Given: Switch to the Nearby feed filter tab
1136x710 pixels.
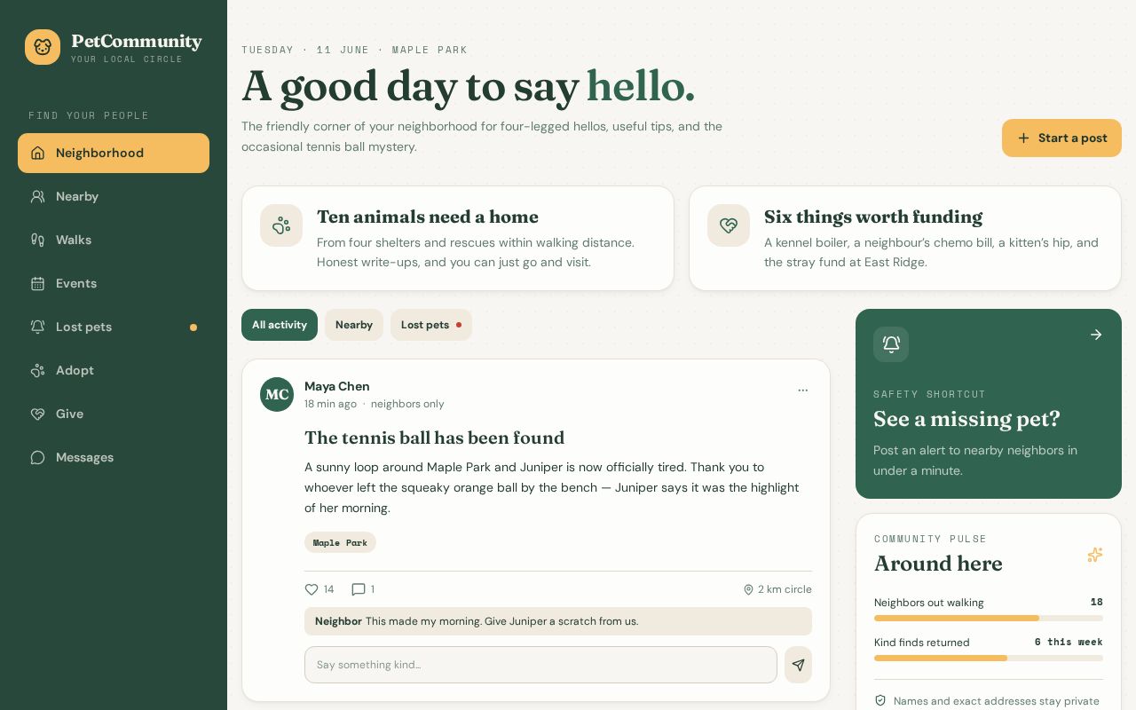Looking at the screenshot, I should tap(354, 325).
